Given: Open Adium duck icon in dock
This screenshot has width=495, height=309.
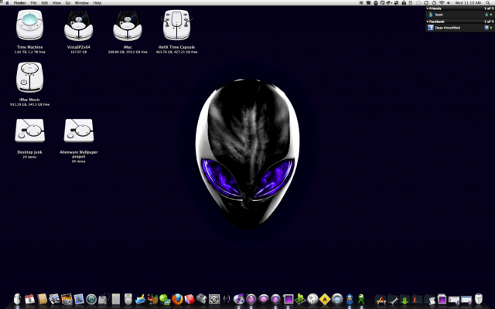Looking at the screenshot, I should pyautogui.click(x=350, y=299).
